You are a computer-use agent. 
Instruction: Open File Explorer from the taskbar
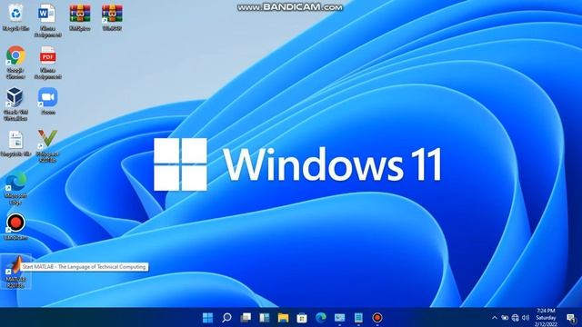(x=283, y=318)
